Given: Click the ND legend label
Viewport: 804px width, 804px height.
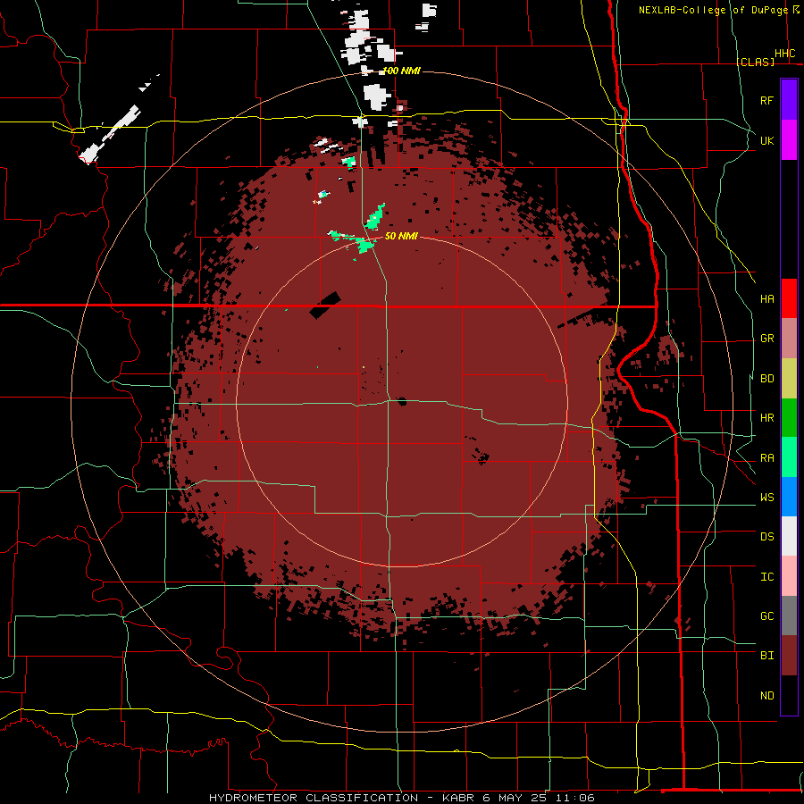Looking at the screenshot, I should tap(766, 695).
